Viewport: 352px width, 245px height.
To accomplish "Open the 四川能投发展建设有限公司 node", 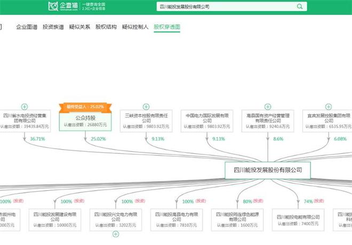I will pyautogui.click(x=55, y=219).
